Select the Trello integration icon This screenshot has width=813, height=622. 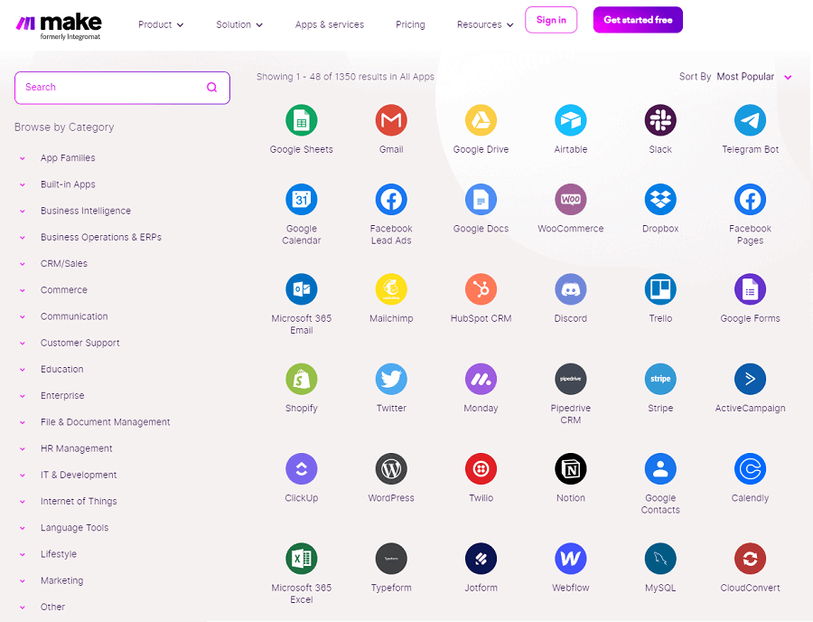[x=659, y=289]
